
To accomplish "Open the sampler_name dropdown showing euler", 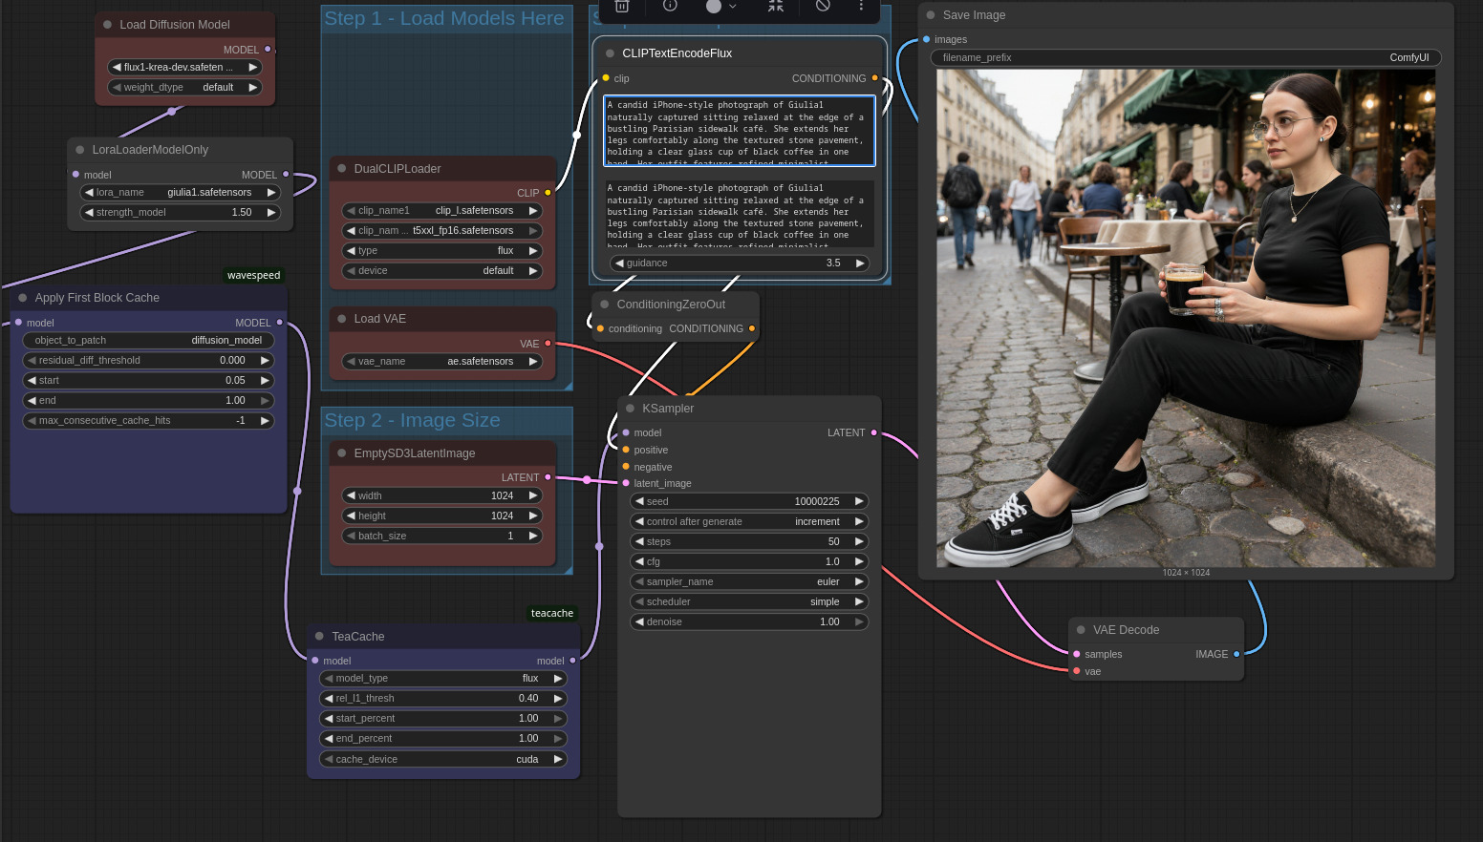I will point(748,581).
